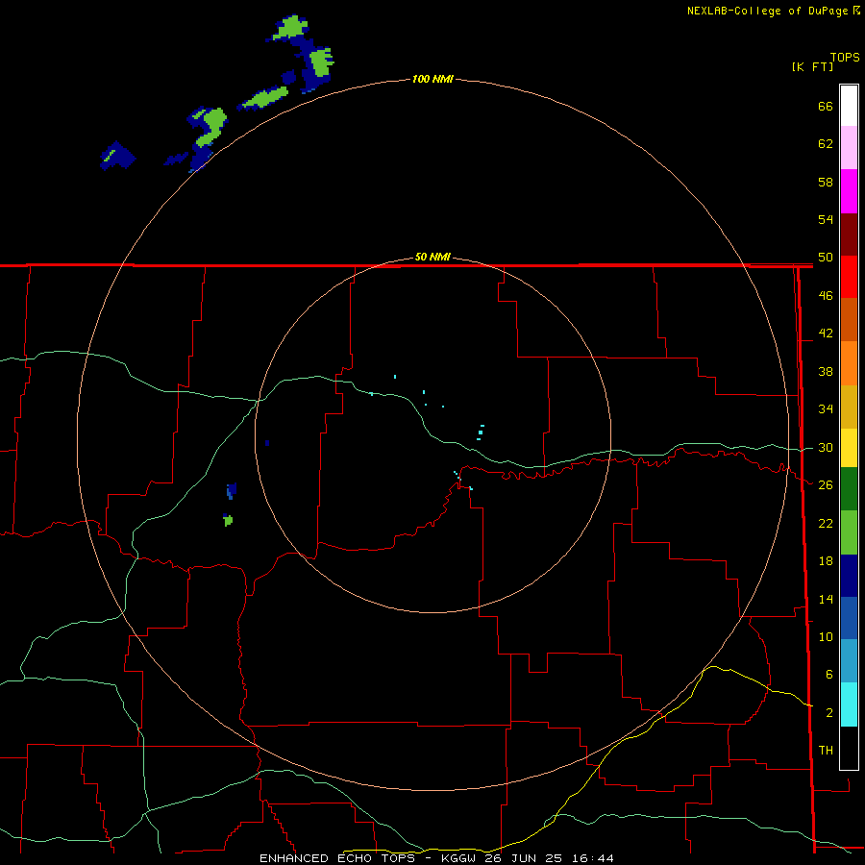Click the "100 NMI" range ring label

[432, 79]
